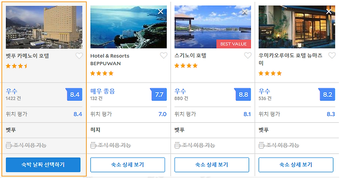Favorite 벳푸 카메노이 호텔 with heart icon
The image size is (341, 178).
pos(79,56)
